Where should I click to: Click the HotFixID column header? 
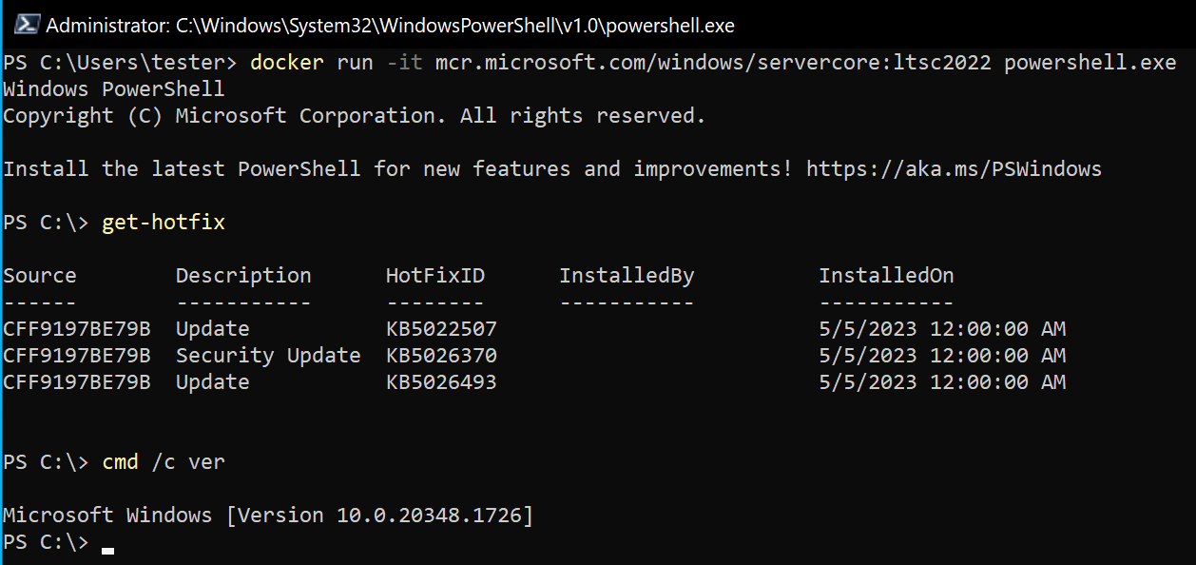435,275
